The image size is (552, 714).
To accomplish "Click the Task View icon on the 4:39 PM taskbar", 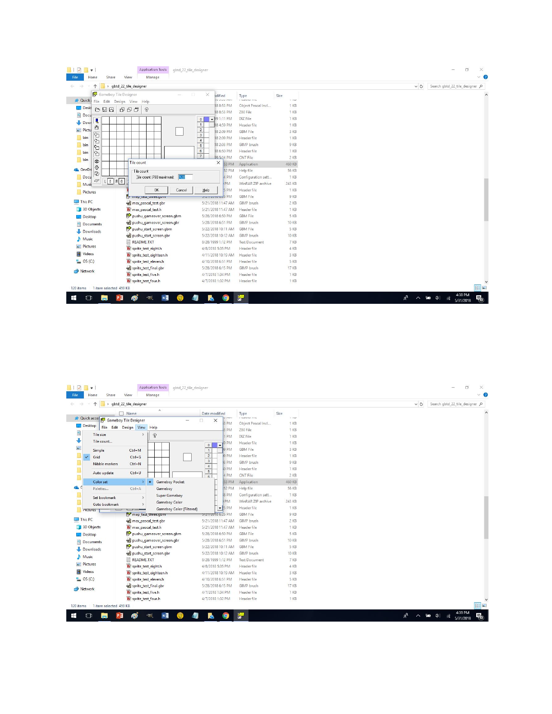I will (89, 616).
